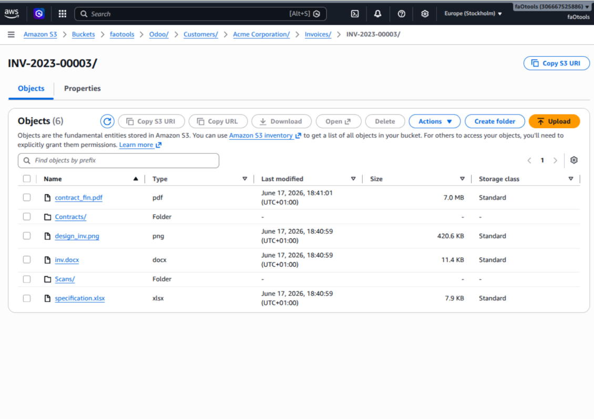Go to Odoo/ breadcrumb

click(159, 35)
